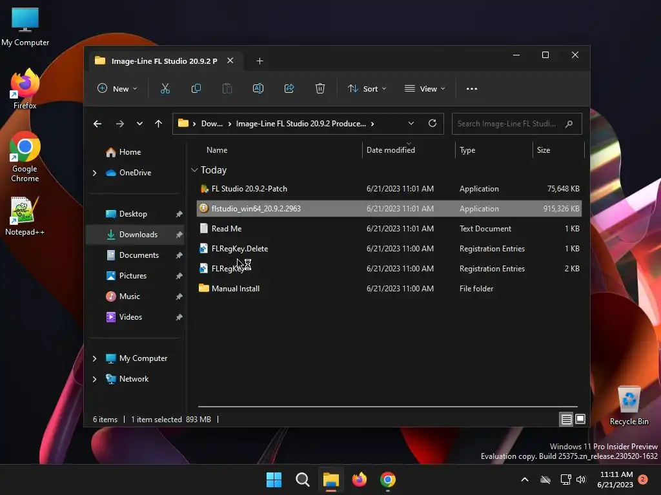The height and width of the screenshot is (495, 661).
Task: Close the Image-Line FL Studio tab
Action: tap(230, 61)
